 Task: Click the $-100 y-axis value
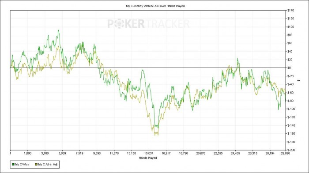pos(291,109)
